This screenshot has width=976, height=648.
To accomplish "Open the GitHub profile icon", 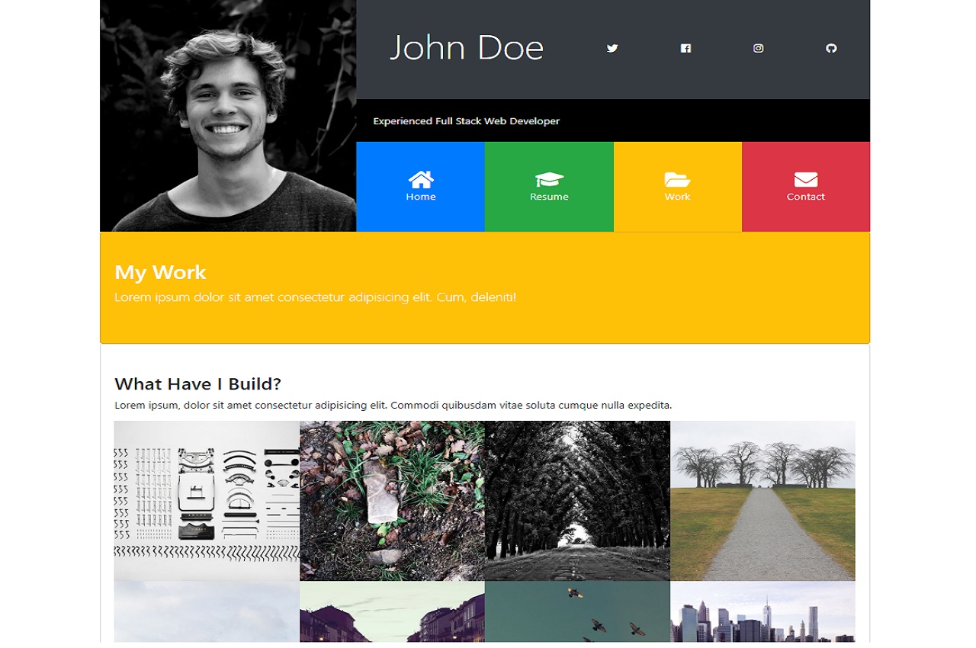I will coord(831,48).
